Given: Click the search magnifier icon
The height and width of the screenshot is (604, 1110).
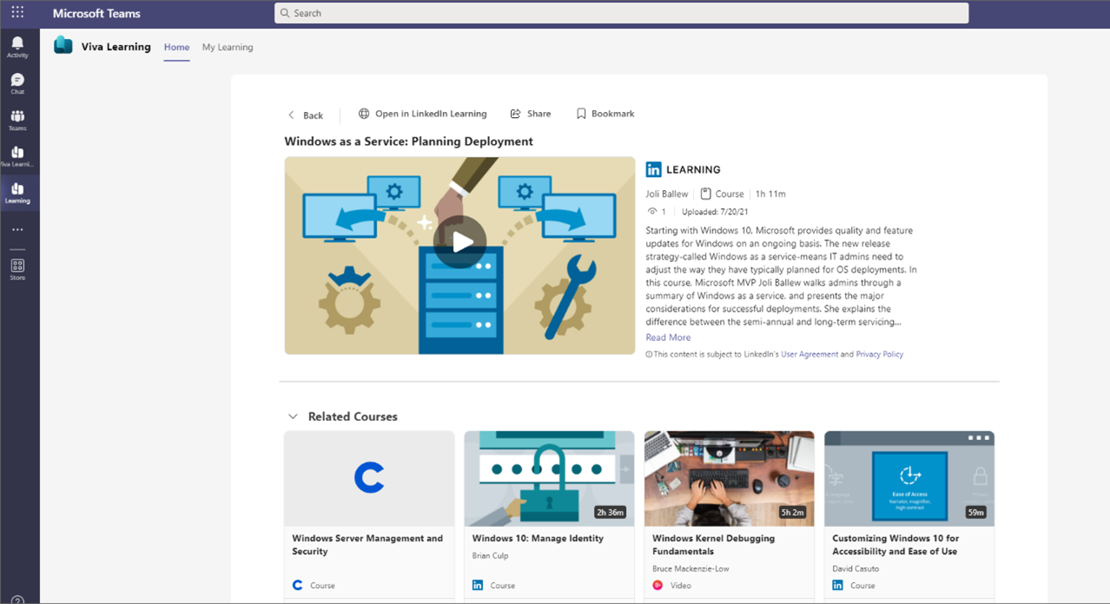Looking at the screenshot, I should coord(285,13).
